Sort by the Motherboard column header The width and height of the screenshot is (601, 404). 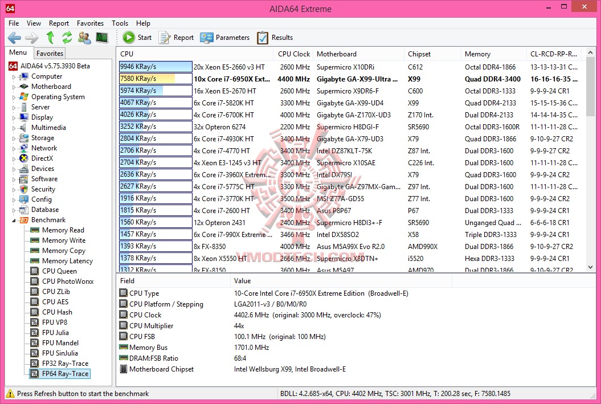[x=358, y=54]
